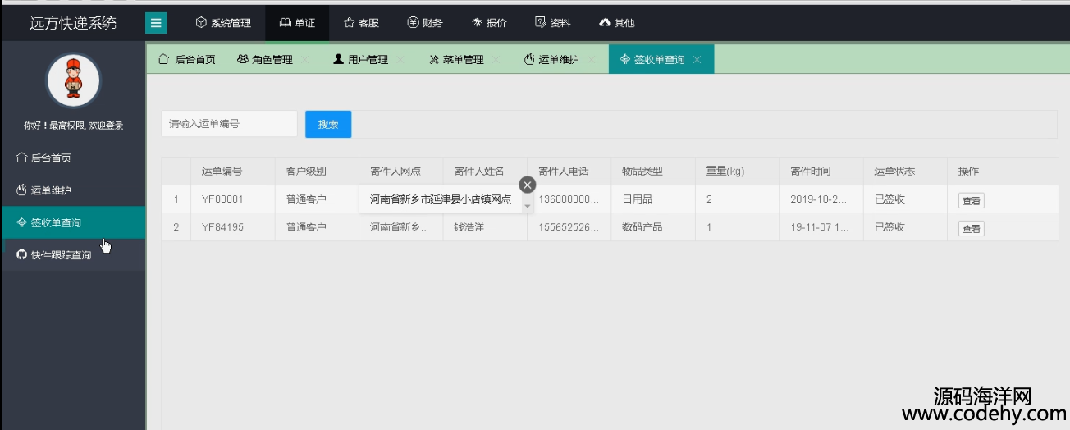Click the cloud icon beside 其他
The width and height of the screenshot is (1070, 430).
click(605, 23)
